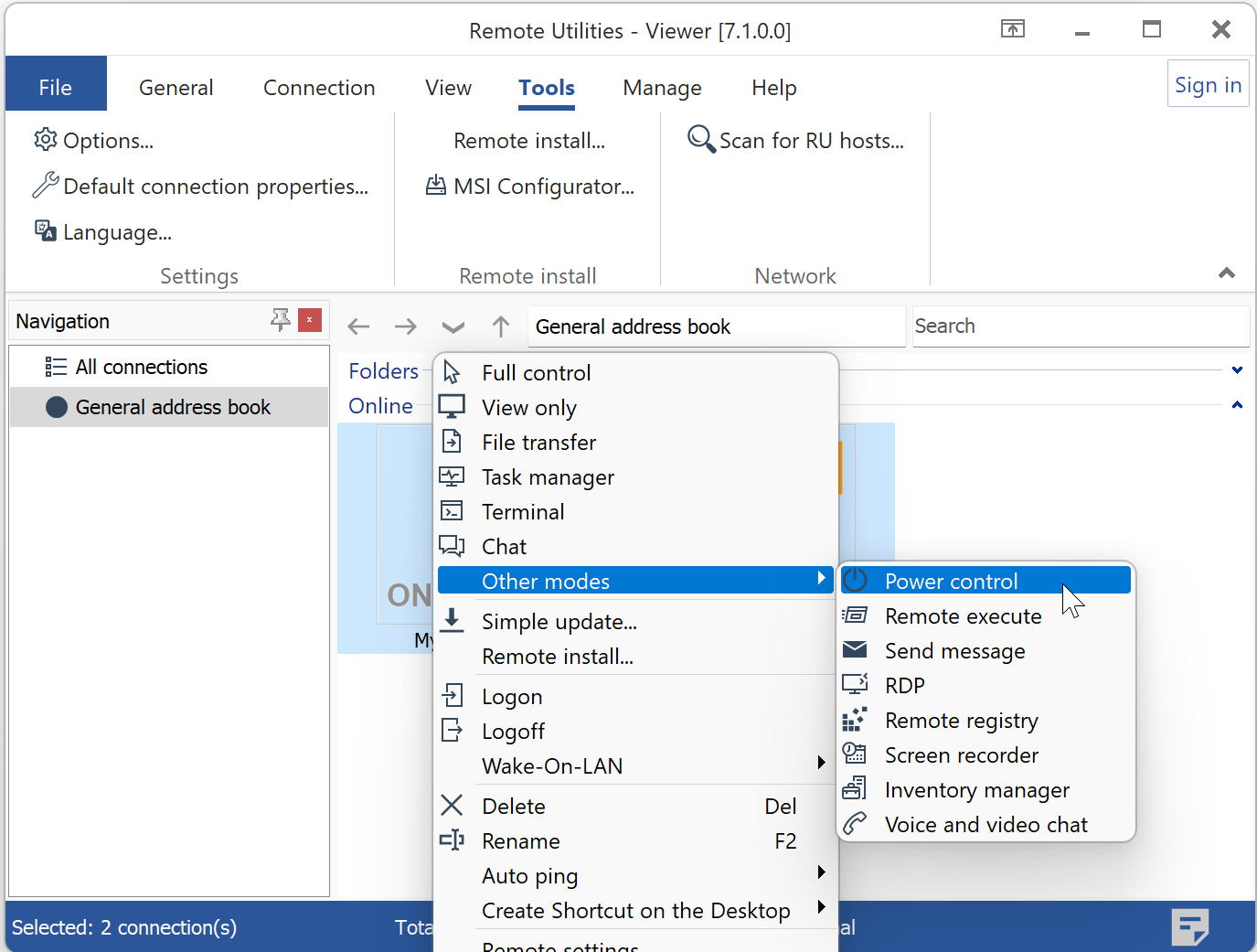Image resolution: width=1257 pixels, height=952 pixels.
Task: Click the Search input field
Action: 1079,326
